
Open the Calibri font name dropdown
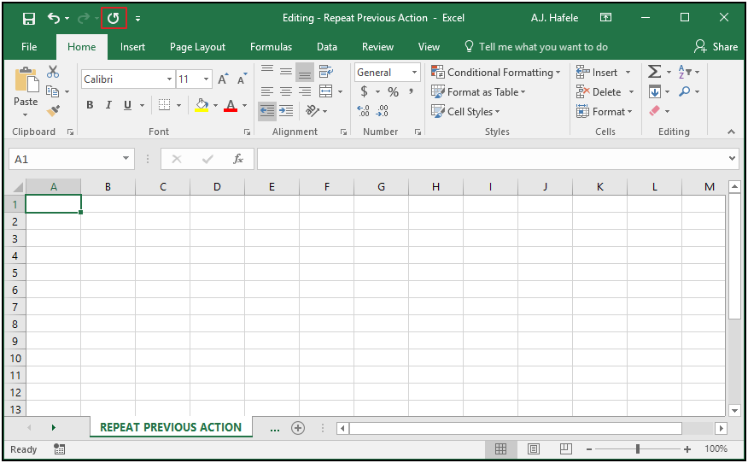click(x=169, y=79)
